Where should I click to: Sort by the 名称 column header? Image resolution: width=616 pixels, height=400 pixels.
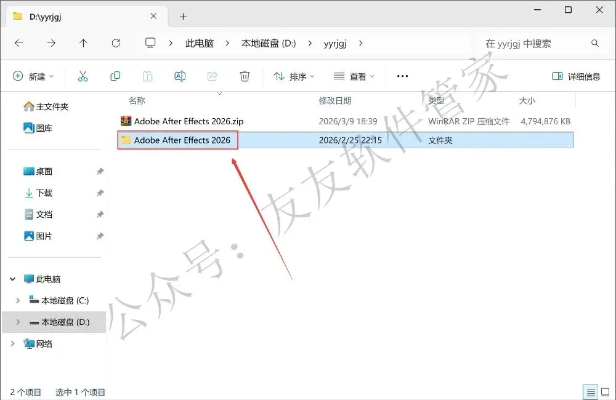tap(137, 101)
